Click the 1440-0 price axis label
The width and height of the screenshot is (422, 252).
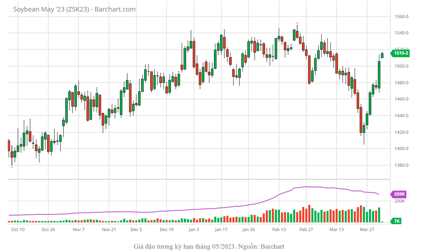click(x=401, y=116)
